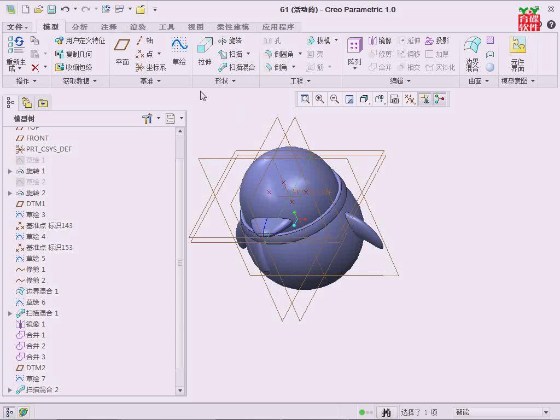The image size is (560, 420).
Task: Select DTM2 plane in model tree
Action: 31,368
